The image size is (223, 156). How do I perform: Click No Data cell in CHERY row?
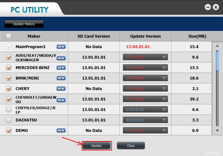(x=94, y=89)
